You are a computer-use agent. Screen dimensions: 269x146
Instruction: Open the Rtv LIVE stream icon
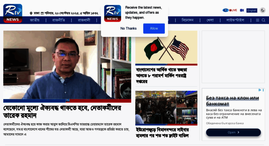(x=230, y=10)
